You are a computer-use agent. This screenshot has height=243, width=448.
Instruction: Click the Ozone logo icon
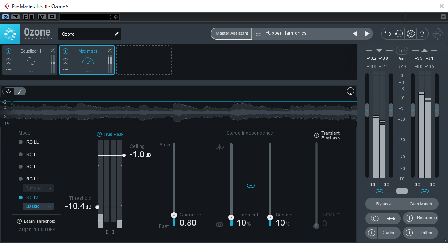pos(10,34)
